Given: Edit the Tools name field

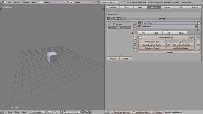Looking at the screenshot, I should point(172,23).
